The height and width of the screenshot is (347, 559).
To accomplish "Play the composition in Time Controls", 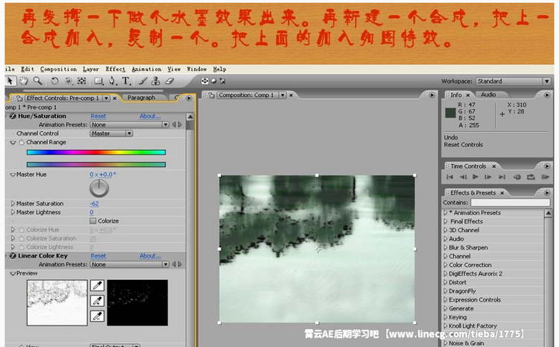I will click(476, 177).
